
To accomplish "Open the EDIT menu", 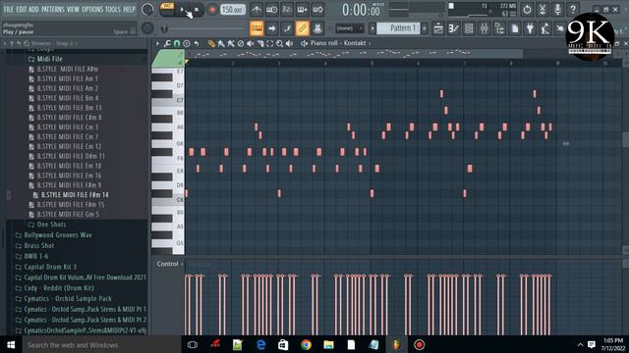I will pos(21,9).
